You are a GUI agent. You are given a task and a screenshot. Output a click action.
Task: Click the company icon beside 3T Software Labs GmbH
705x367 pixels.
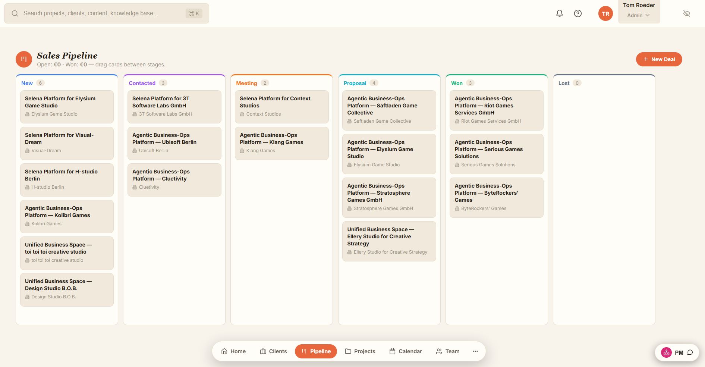[x=135, y=114]
